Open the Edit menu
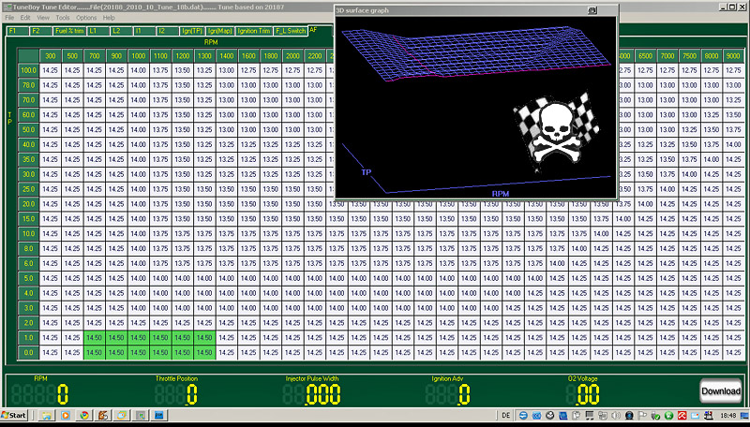Image resolution: width=750 pixels, height=427 pixels. click(x=25, y=18)
